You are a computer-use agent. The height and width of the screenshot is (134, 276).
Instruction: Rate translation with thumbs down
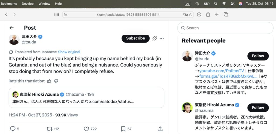click(x=56, y=81)
